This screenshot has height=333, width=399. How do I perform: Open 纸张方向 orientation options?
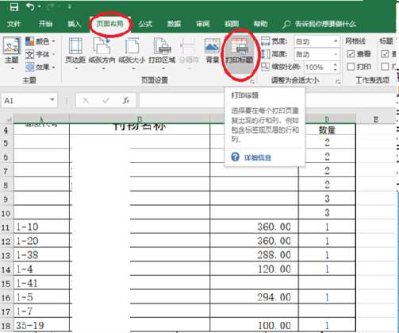(x=102, y=54)
